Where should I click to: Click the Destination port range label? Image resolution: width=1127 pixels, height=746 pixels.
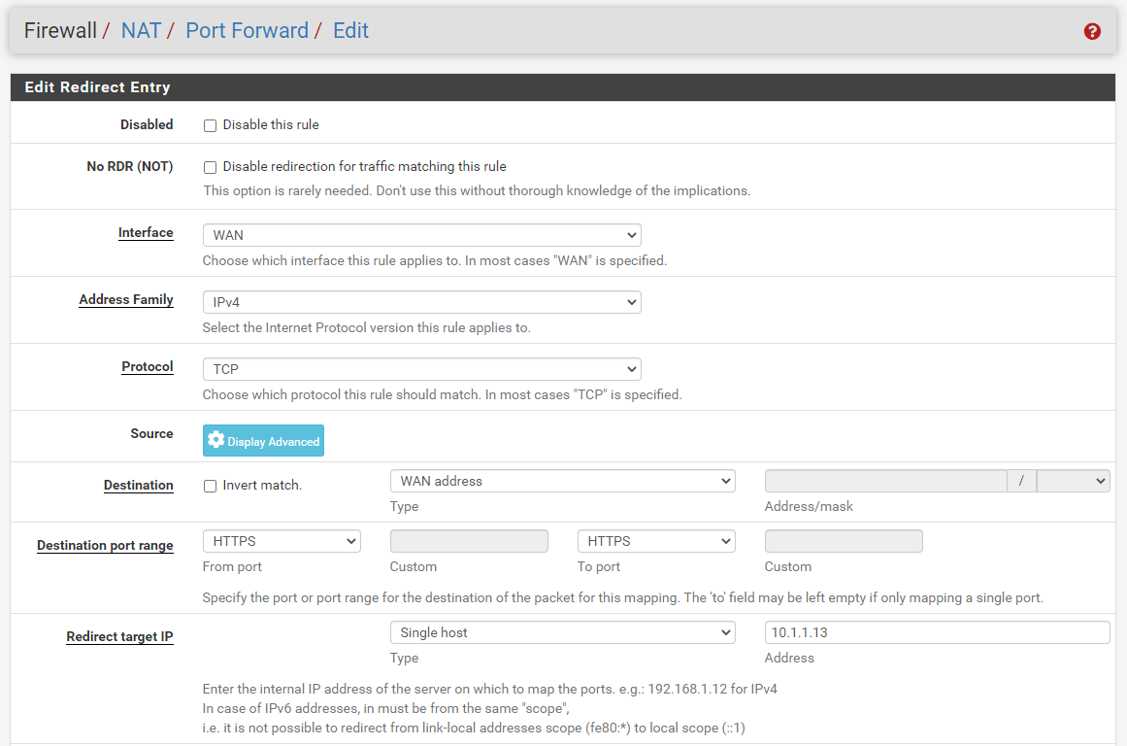tap(106, 545)
